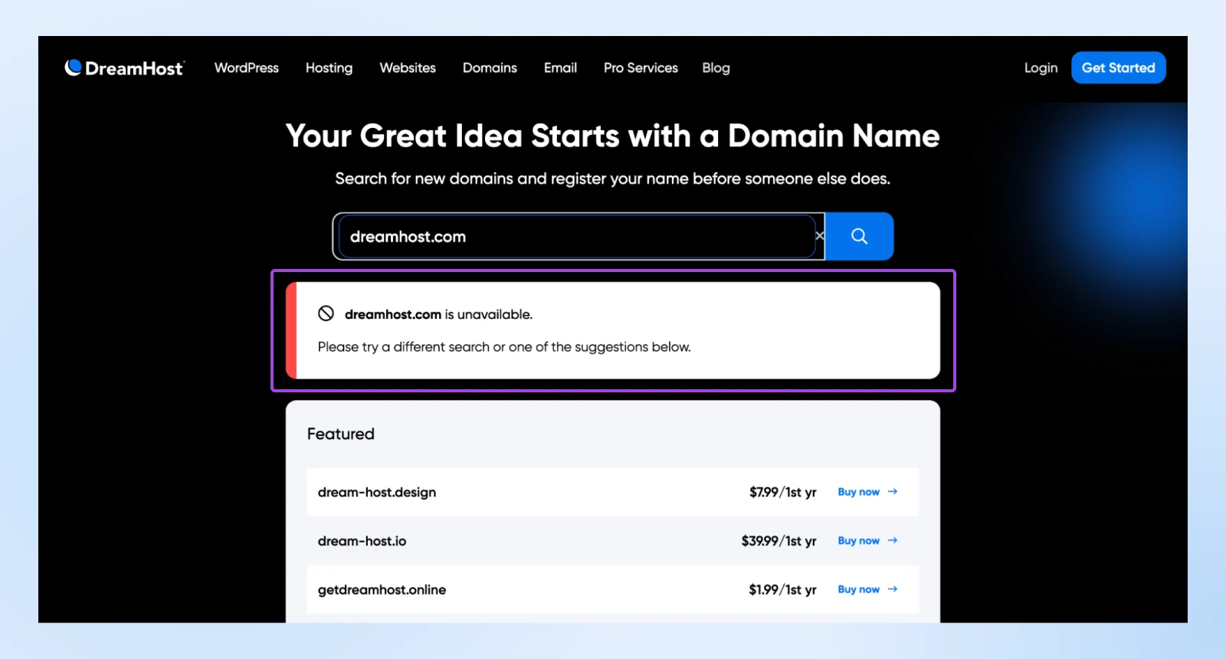1226x659 pixels.
Task: Click the Featured heading
Action: (341, 434)
